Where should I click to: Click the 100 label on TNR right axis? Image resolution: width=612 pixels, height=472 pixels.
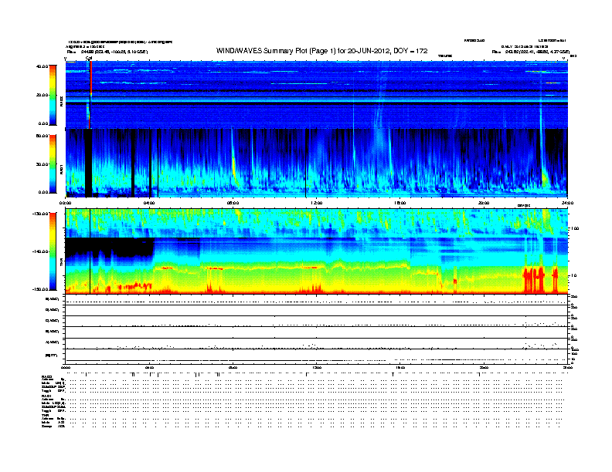(575, 228)
